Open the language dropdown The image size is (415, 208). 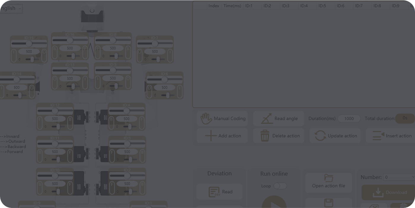[11, 8]
